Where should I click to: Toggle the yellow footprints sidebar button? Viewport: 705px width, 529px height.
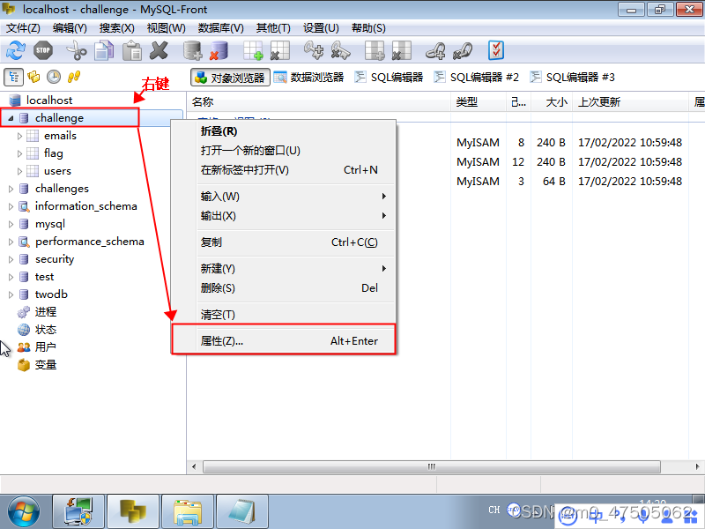point(74,77)
